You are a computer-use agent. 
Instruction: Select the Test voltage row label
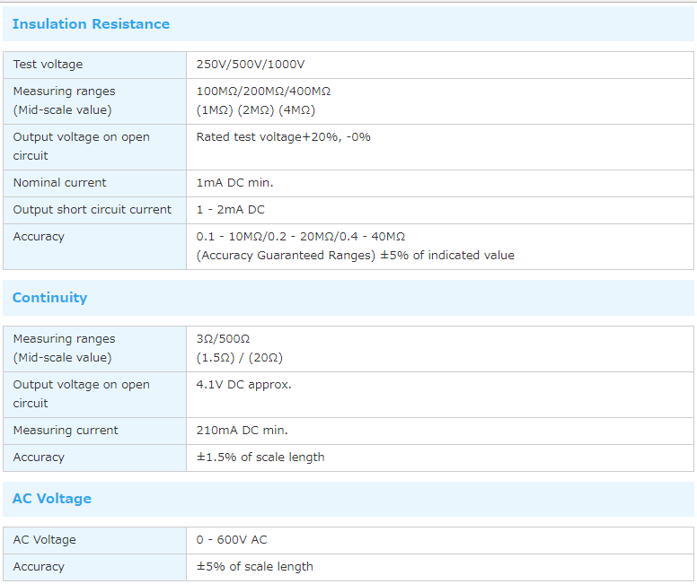click(48, 65)
